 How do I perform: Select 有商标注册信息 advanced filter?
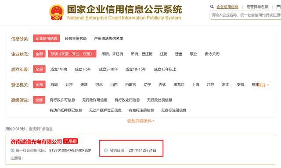[141, 110]
